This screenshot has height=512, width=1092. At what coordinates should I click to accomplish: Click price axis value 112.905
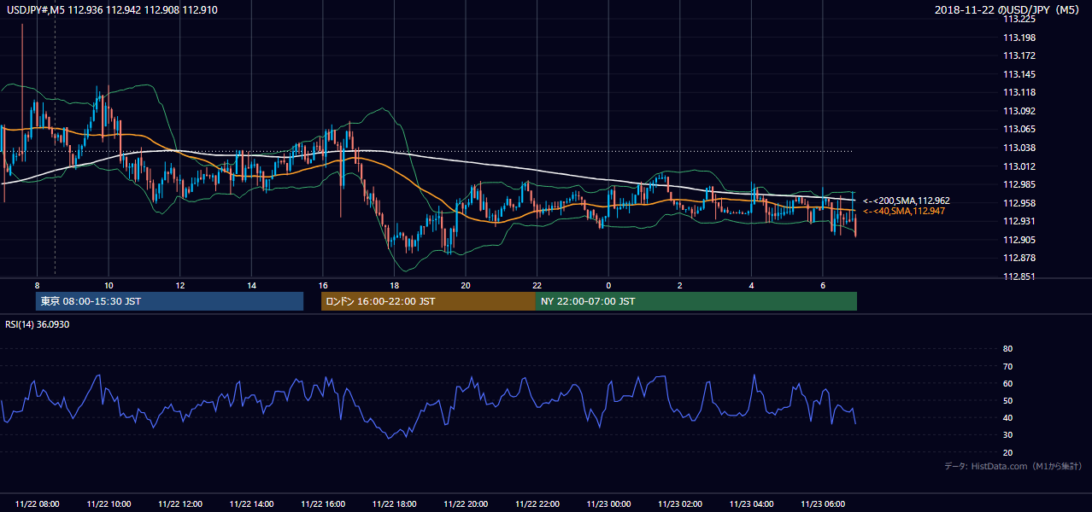click(1019, 240)
